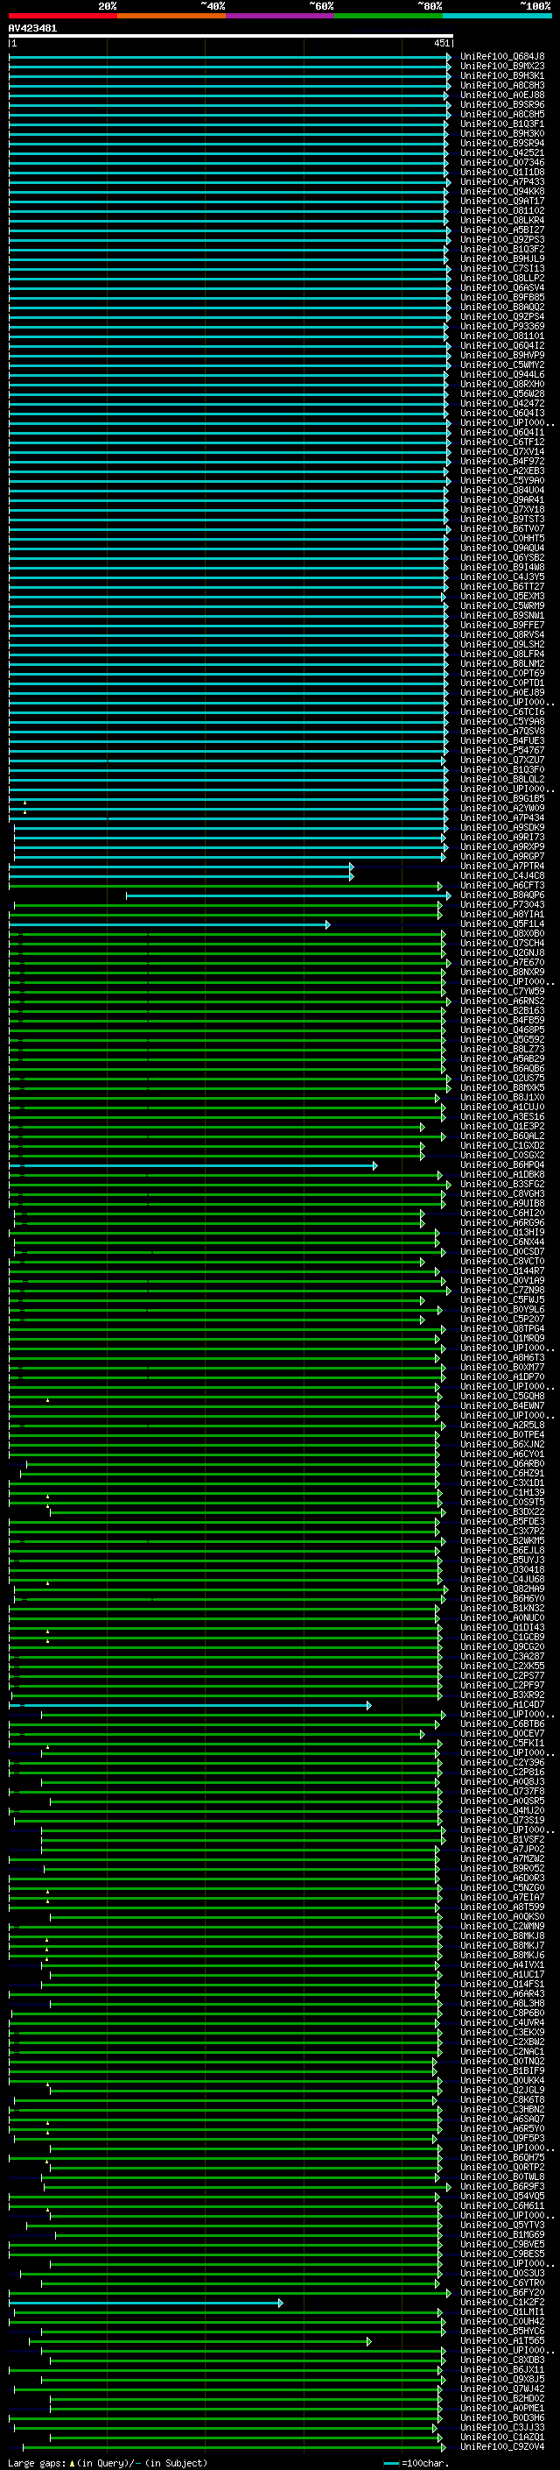Open hit UniRef100_A0EJ88
Image resolution: width=560 pixels, height=2470 pixels.
502,95
